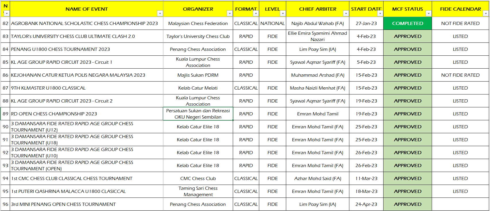Open filter dropdown for CHIEF ARBITER column
Screen dimensions: 490x211
tap(346, 13)
